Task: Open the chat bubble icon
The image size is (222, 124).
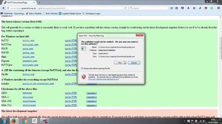Action: click(x=206, y=8)
